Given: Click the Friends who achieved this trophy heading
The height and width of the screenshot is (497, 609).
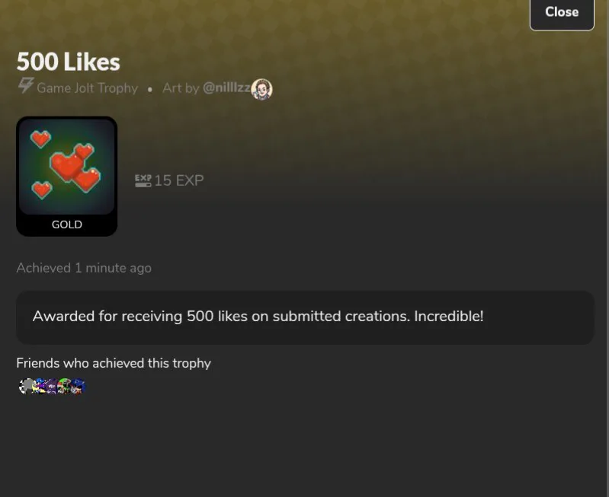Looking at the screenshot, I should [114, 363].
